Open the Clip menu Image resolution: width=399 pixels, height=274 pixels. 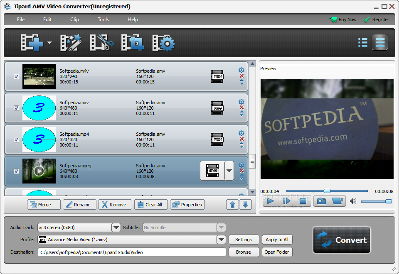click(74, 20)
